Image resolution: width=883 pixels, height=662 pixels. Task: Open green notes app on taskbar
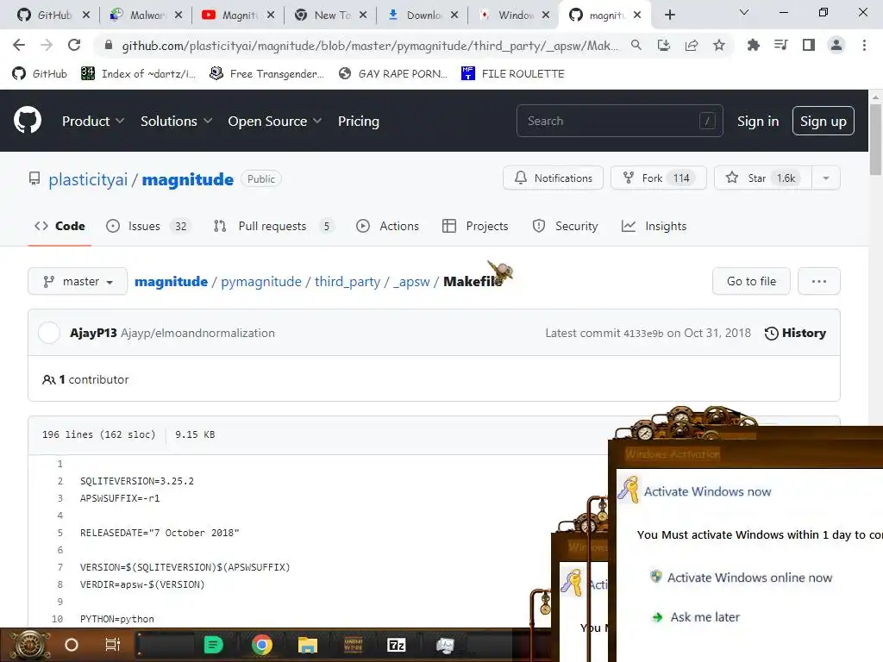tap(213, 645)
